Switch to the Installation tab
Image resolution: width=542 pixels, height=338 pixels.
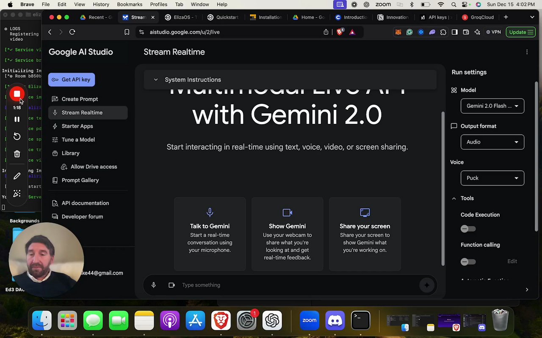coord(266,17)
